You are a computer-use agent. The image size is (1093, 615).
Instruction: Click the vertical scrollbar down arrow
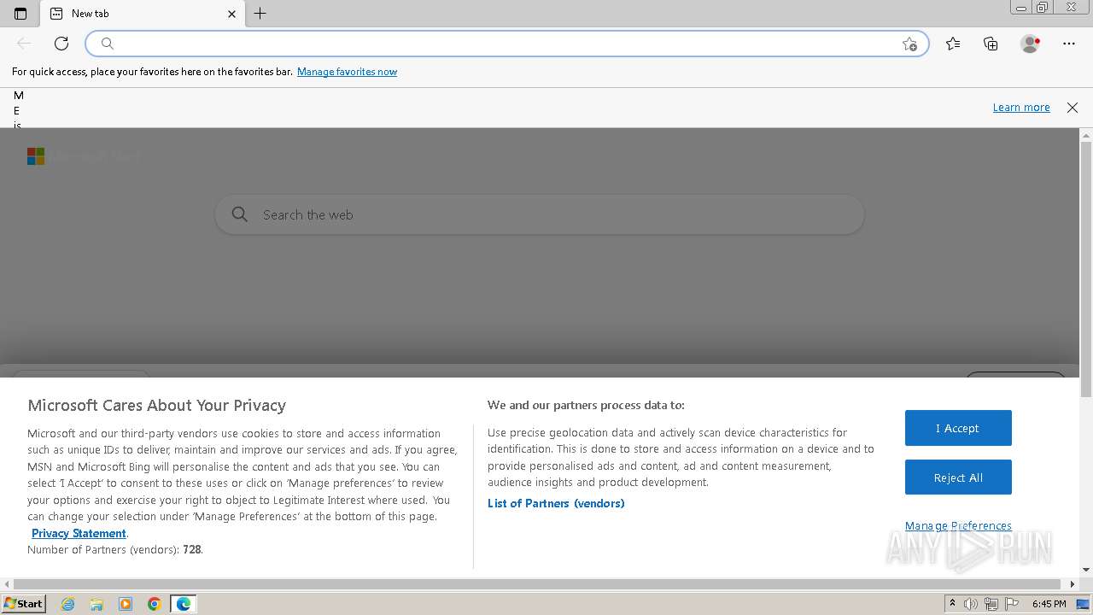(x=1086, y=570)
